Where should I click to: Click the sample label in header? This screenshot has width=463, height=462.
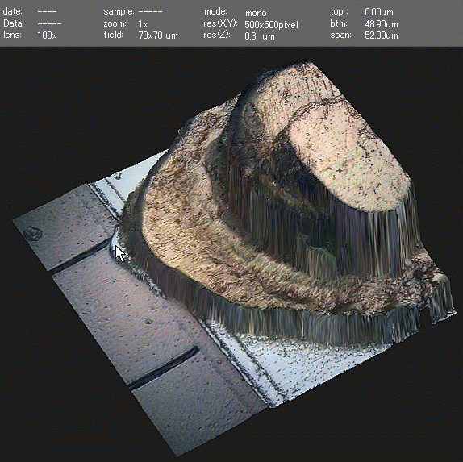(119, 12)
